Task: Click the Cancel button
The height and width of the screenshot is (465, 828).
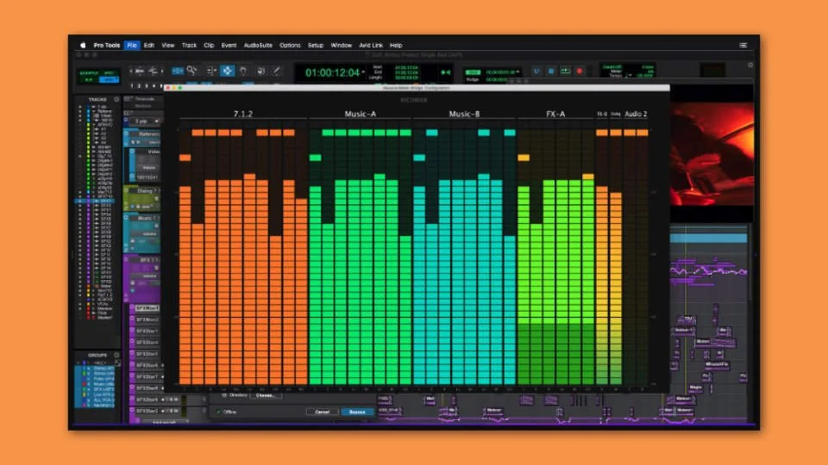Action: pyautogui.click(x=322, y=412)
